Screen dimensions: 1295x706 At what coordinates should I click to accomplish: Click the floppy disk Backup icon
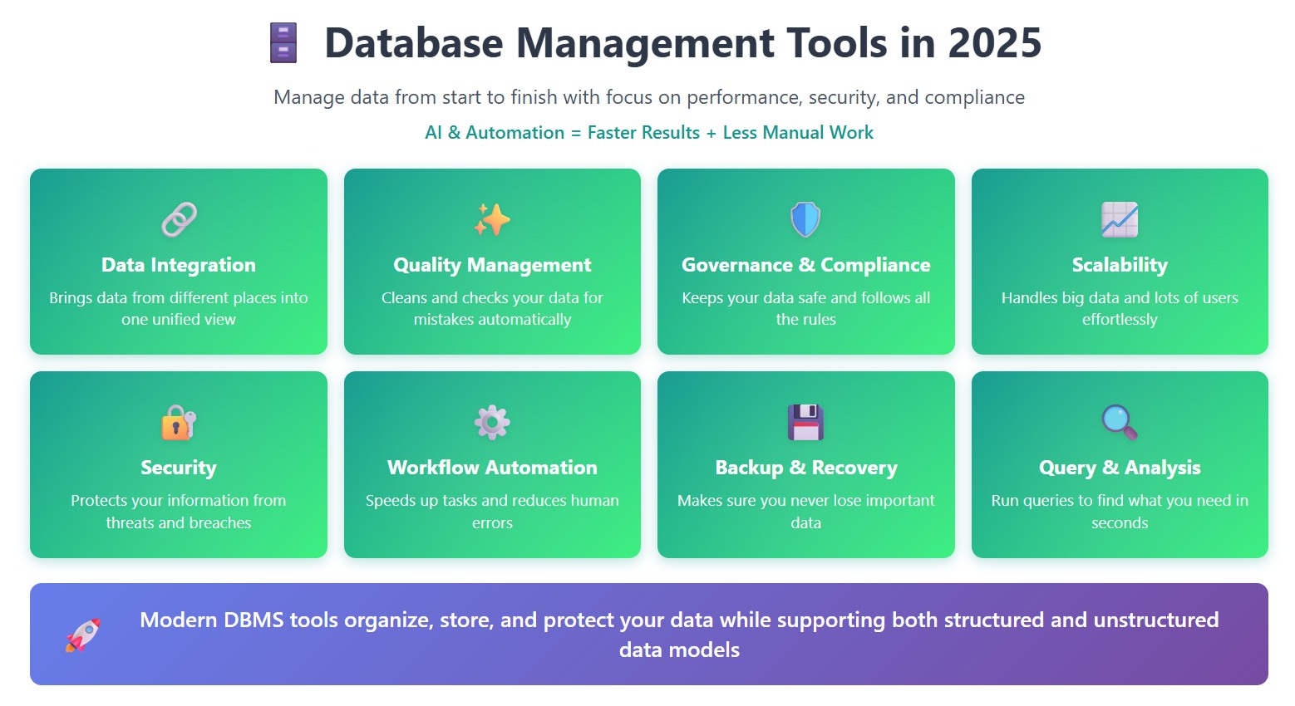805,423
